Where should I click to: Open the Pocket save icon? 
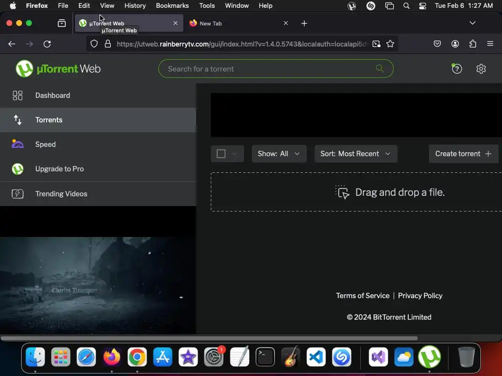437,44
